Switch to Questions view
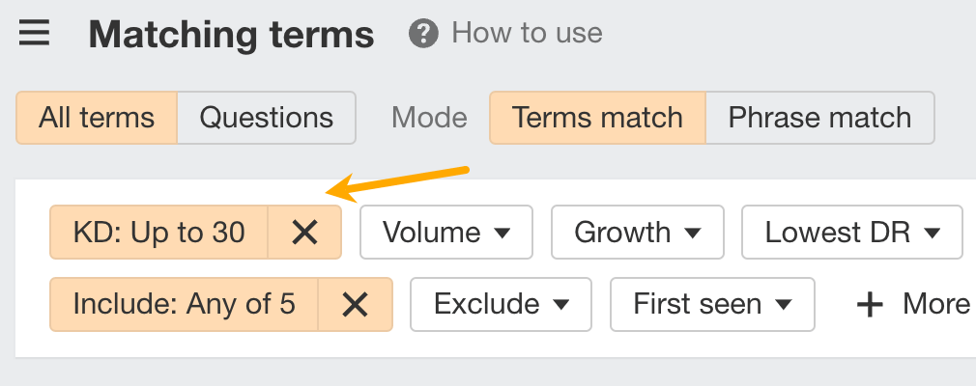Image resolution: width=976 pixels, height=386 pixels. point(267,118)
